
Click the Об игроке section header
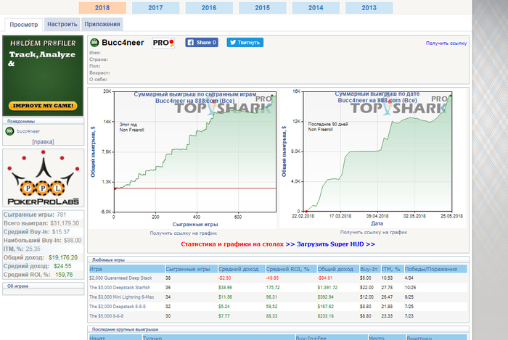point(43,286)
